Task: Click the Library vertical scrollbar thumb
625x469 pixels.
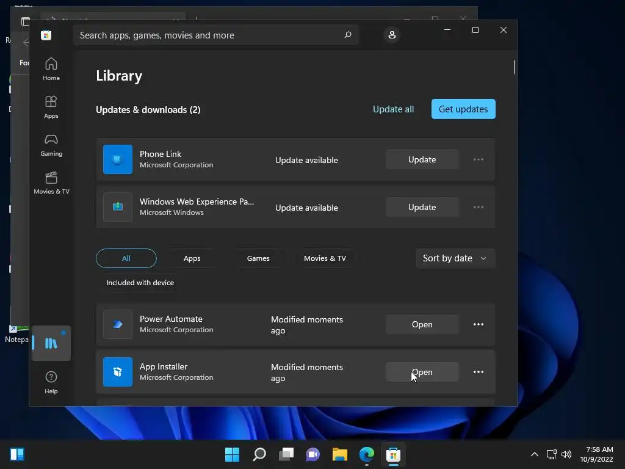Action: tap(514, 67)
